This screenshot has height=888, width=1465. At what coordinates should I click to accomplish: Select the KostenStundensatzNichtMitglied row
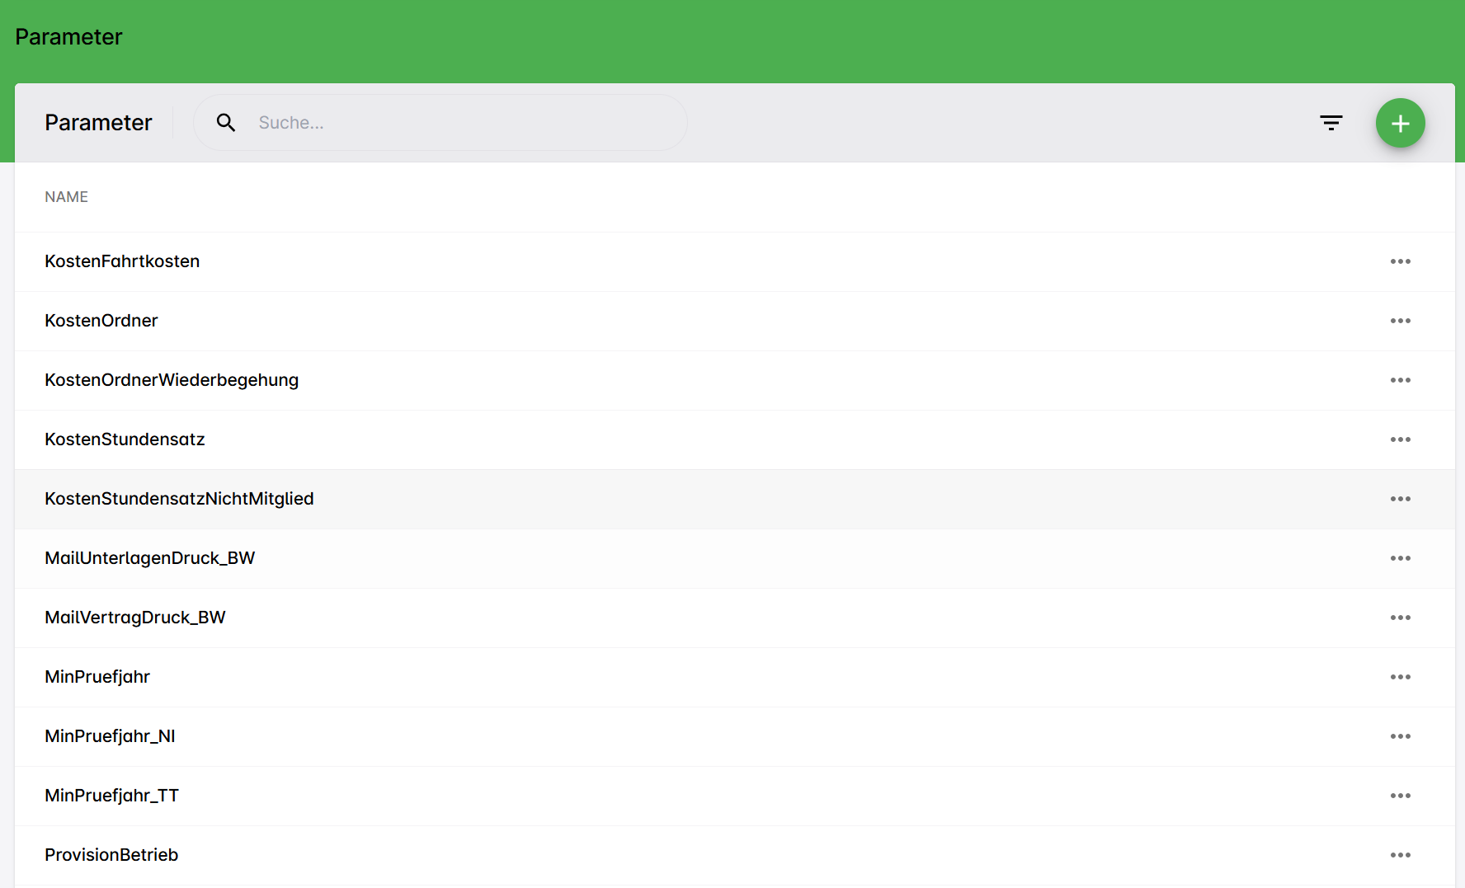point(179,499)
